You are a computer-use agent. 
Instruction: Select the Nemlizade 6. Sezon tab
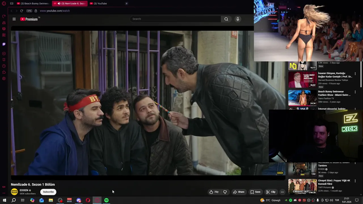click(70, 3)
